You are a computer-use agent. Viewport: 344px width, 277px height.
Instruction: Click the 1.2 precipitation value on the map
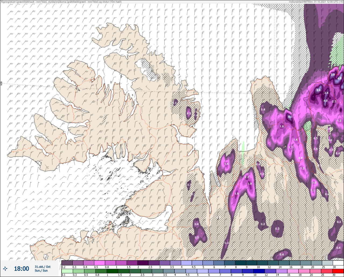[x=302, y=169]
